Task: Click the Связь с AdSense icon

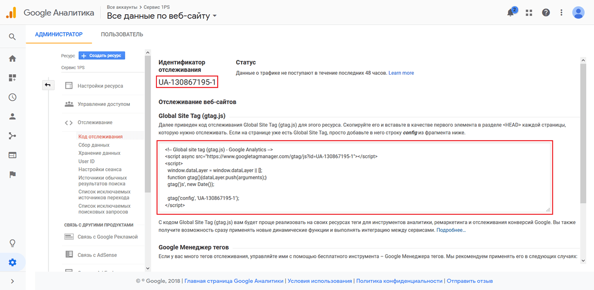Action: [69, 254]
